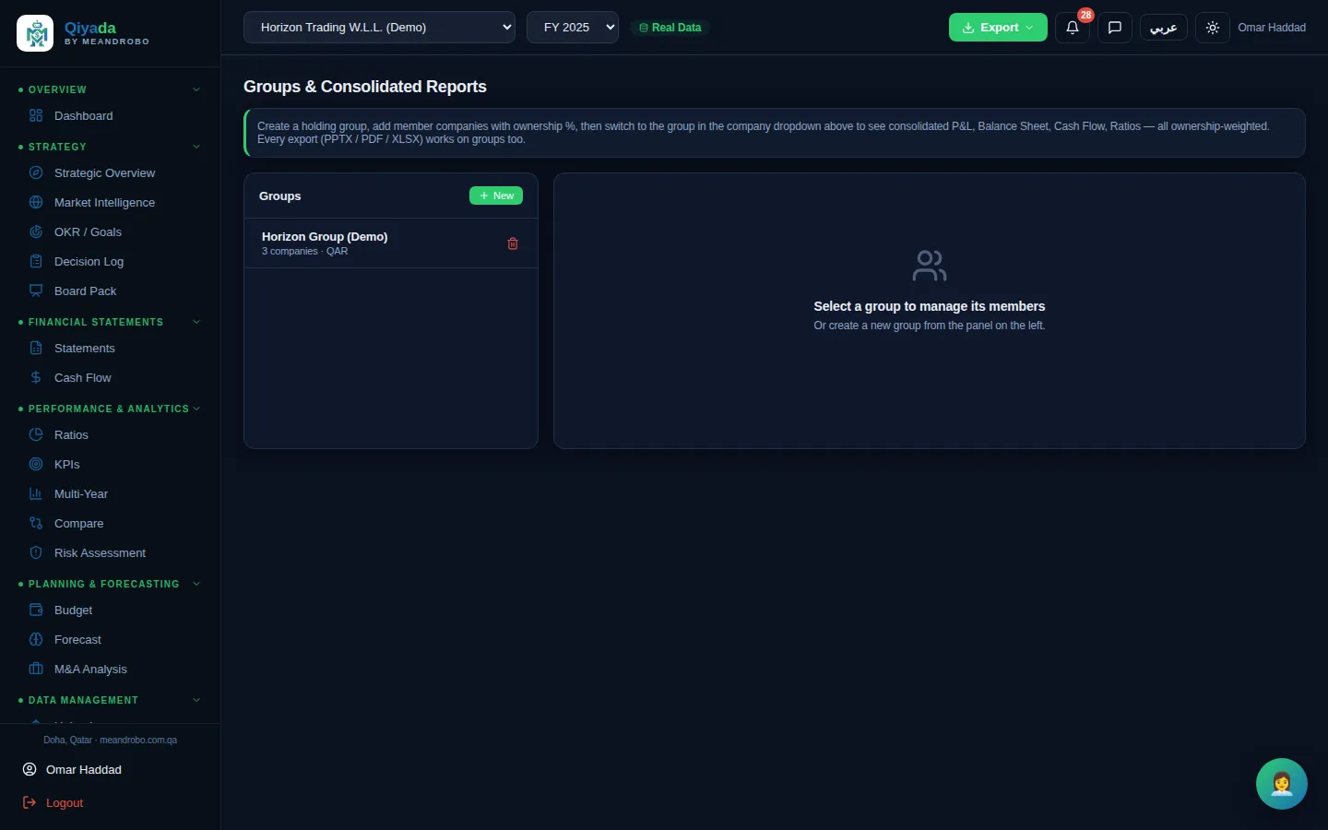Click the Market Intelligence globe icon
Viewport: 1328px width, 830px height.
pos(36,203)
